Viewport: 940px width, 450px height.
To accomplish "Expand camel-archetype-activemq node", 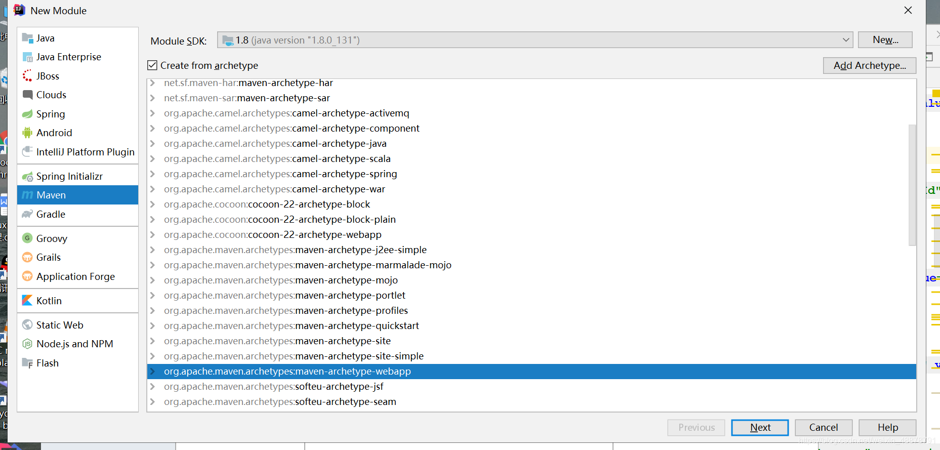I will [152, 113].
